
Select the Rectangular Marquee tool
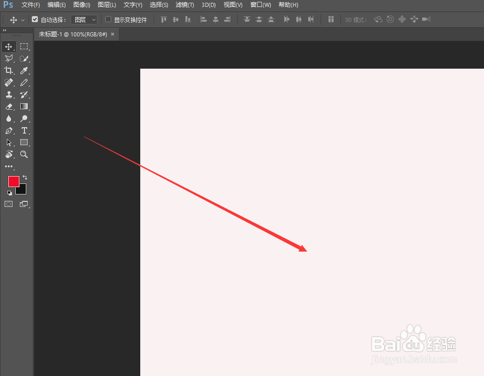click(24, 47)
